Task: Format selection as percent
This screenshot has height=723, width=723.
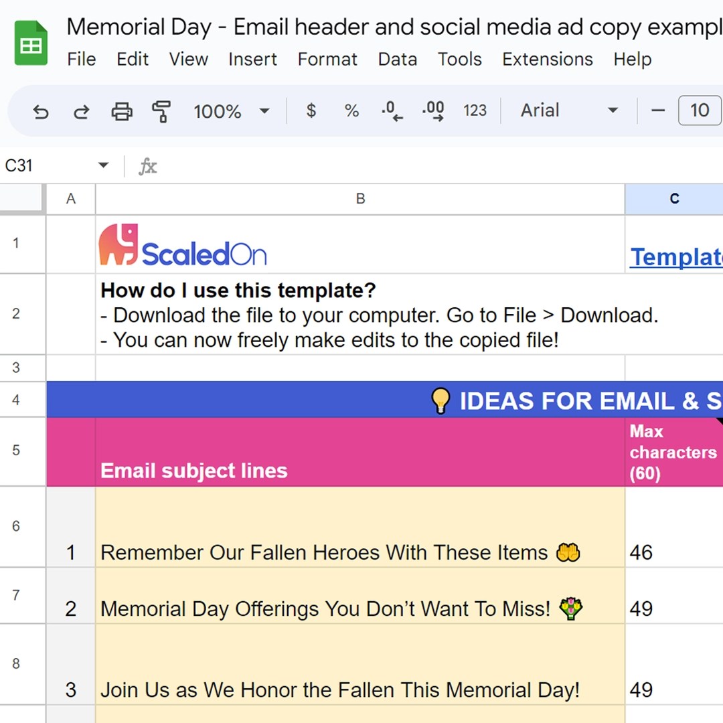Action: click(x=351, y=111)
